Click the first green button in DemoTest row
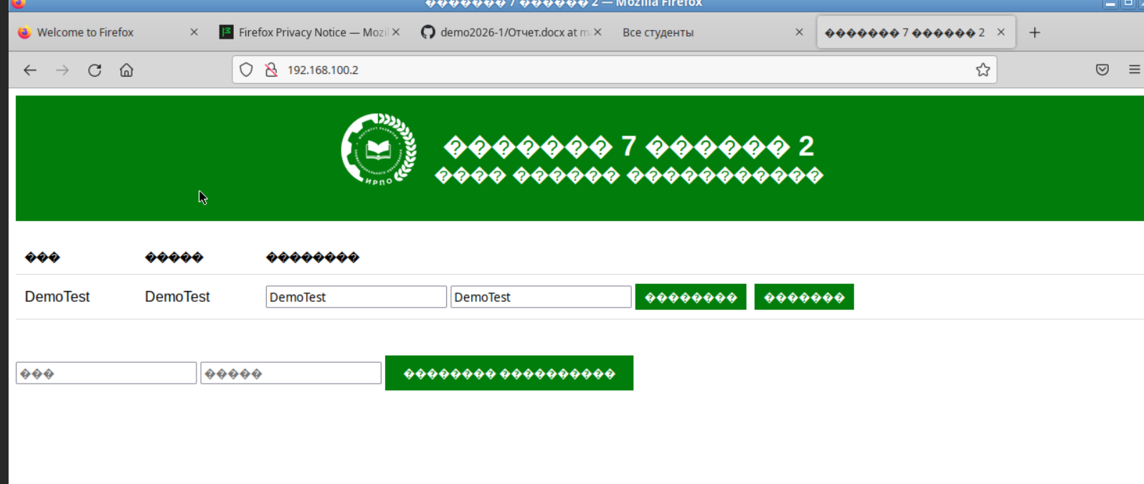 [690, 297]
